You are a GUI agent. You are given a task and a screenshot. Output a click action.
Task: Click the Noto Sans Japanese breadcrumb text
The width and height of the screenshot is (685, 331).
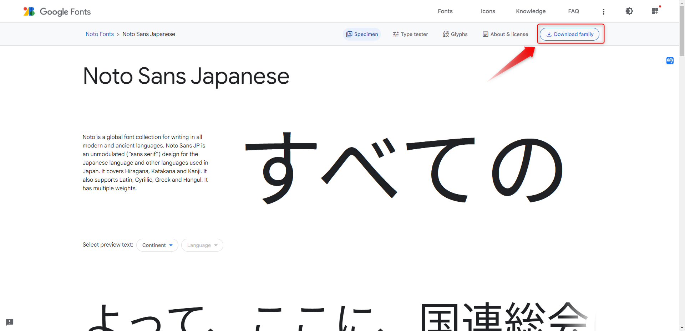coord(149,34)
